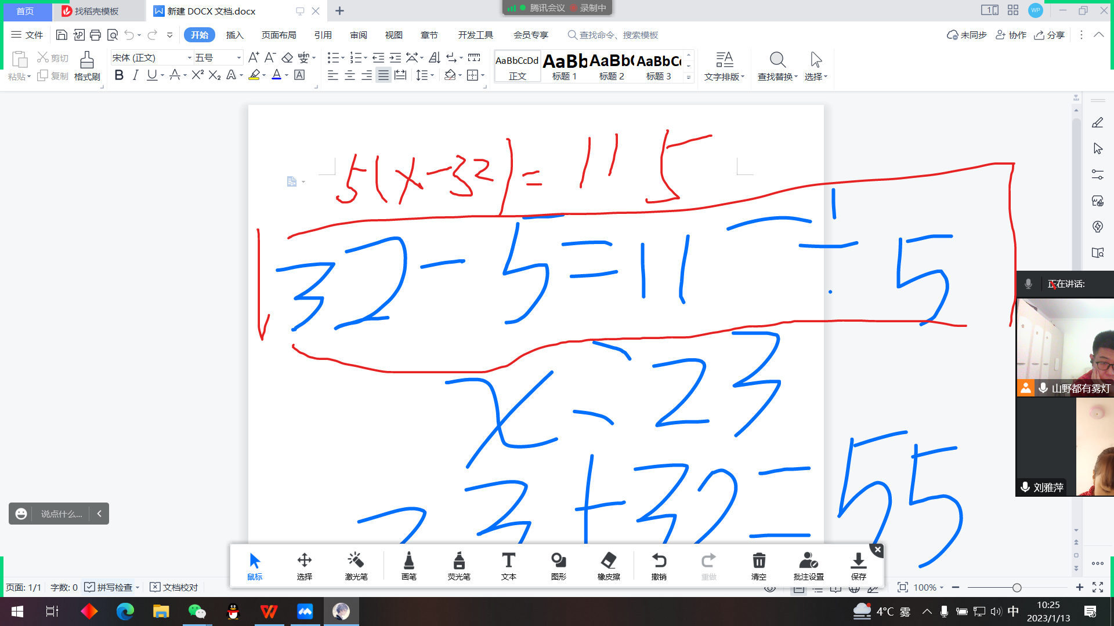The height and width of the screenshot is (626, 1114).
Task: Open the zoom level 100% dropdown
Action: coord(928,587)
